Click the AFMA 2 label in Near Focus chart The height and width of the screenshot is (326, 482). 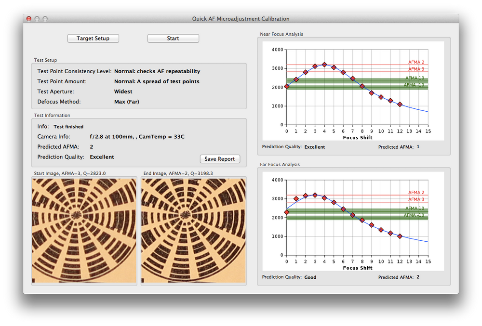pos(416,62)
